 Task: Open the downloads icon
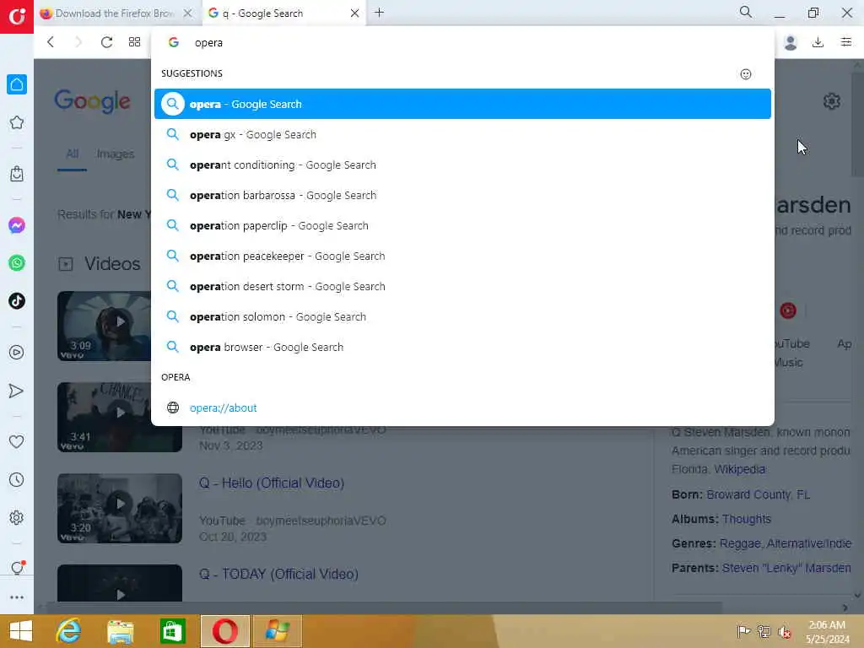[x=818, y=42]
